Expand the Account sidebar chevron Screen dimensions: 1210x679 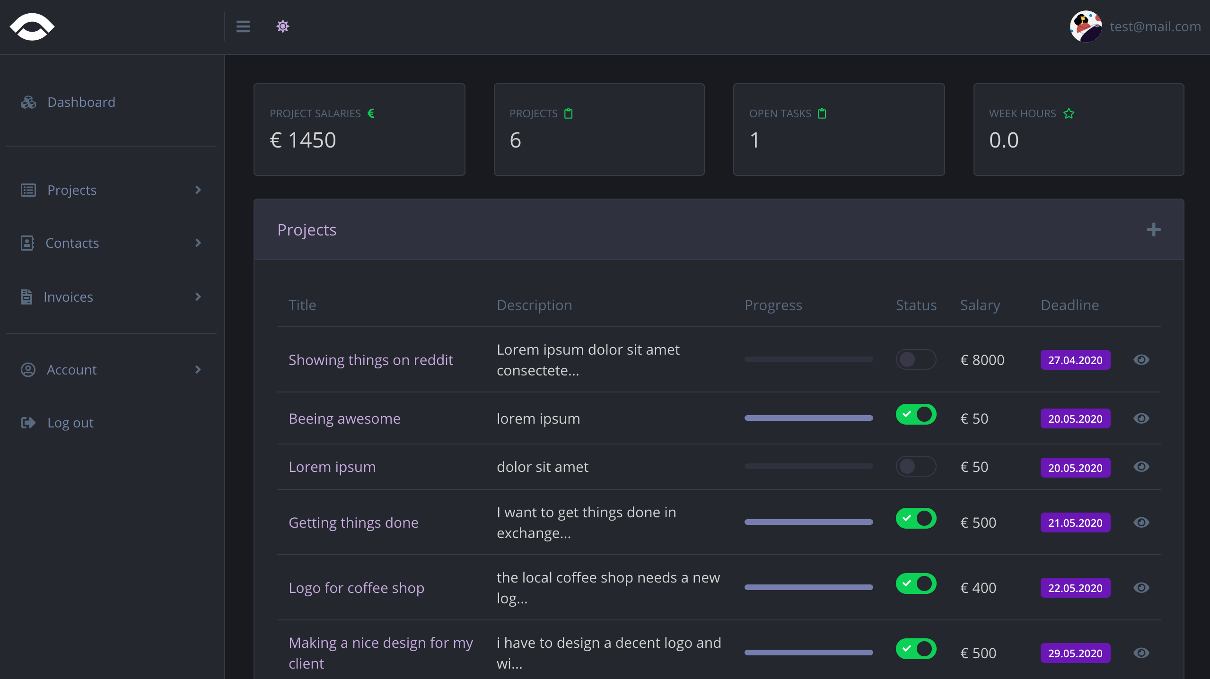[x=198, y=370]
